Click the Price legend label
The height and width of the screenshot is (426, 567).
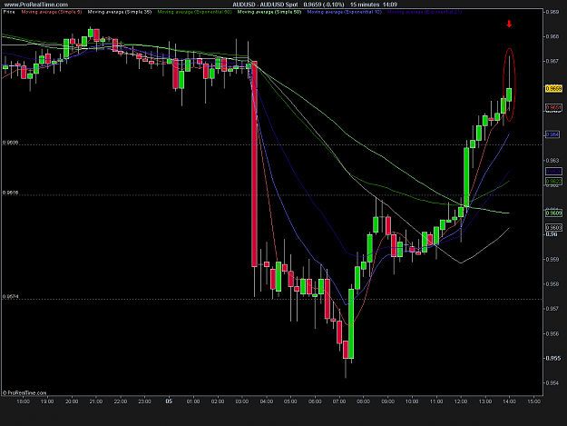9,12
